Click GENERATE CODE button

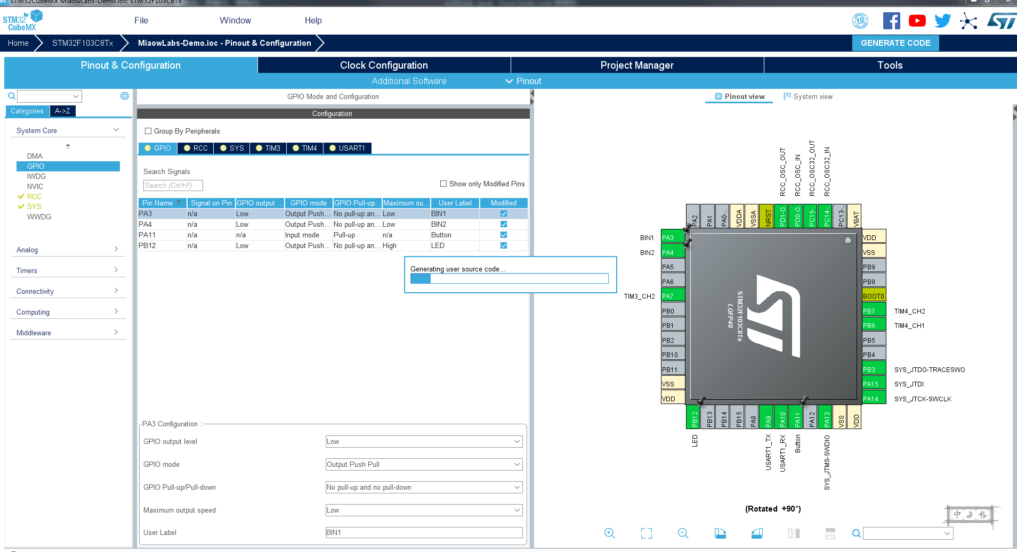point(895,43)
